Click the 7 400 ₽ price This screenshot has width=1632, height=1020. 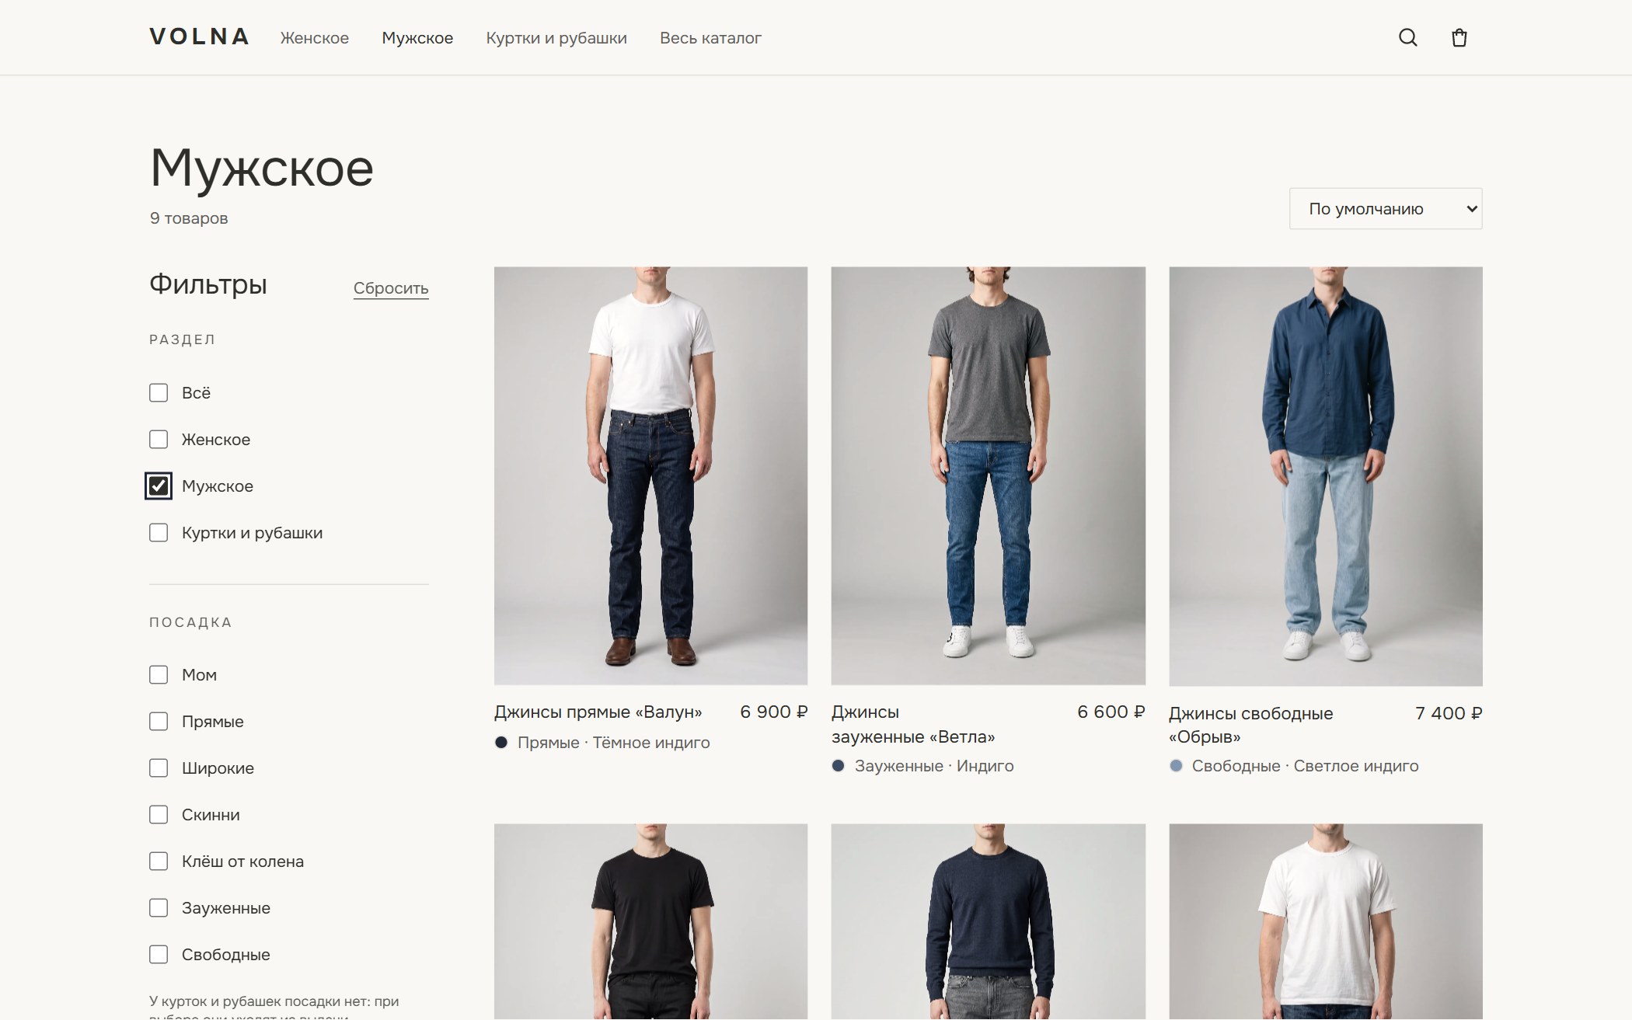pos(1449,713)
